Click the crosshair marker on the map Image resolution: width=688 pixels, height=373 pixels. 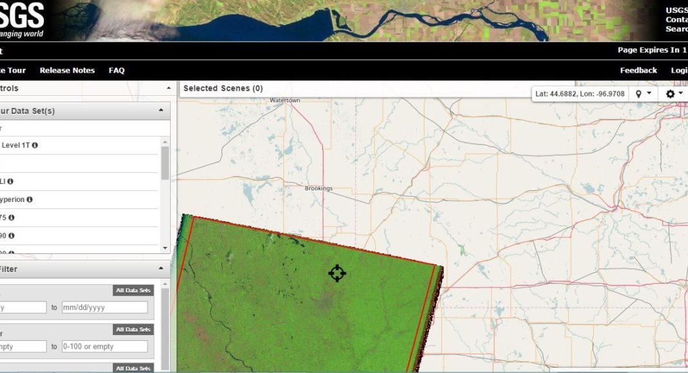(x=337, y=273)
